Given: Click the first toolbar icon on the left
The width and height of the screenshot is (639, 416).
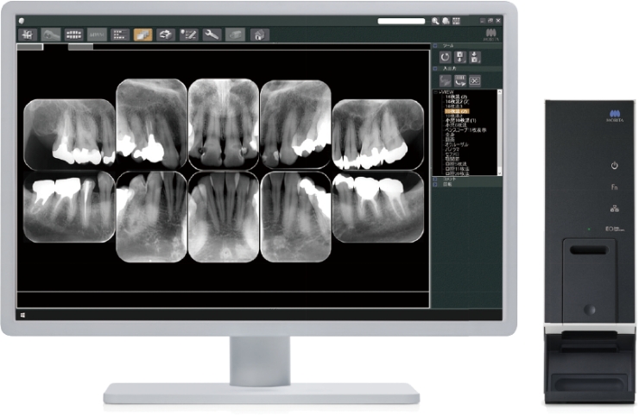Looking at the screenshot, I should [x=28, y=35].
